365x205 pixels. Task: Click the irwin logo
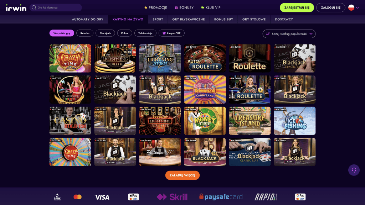click(x=16, y=8)
